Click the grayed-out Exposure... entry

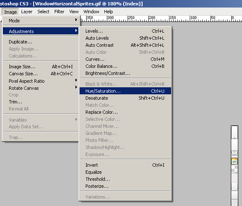[125, 154]
